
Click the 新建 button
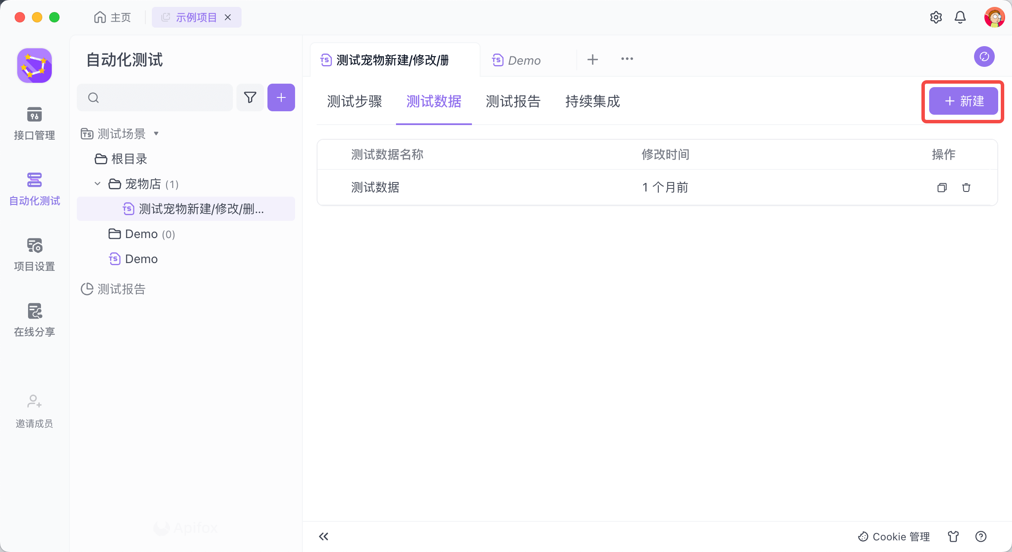[x=963, y=101]
